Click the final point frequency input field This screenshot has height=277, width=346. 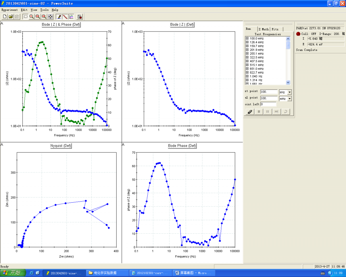click(269, 98)
